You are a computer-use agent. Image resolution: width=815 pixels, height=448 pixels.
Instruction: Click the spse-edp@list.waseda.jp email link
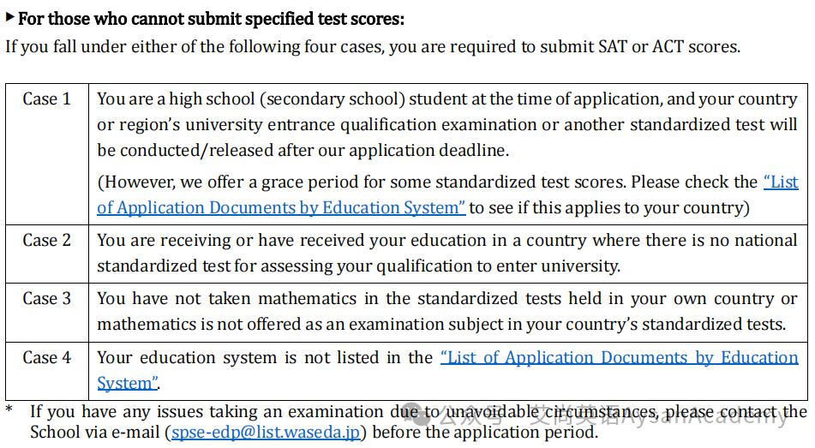266,433
